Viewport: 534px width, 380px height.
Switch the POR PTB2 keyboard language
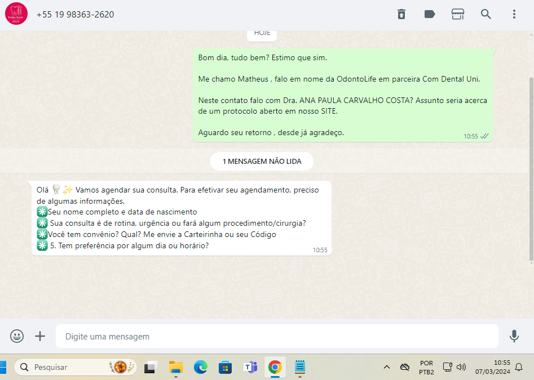(426, 367)
